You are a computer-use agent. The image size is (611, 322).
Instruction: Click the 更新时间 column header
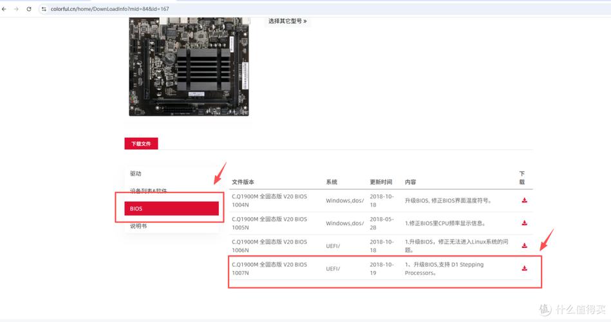[381, 182]
